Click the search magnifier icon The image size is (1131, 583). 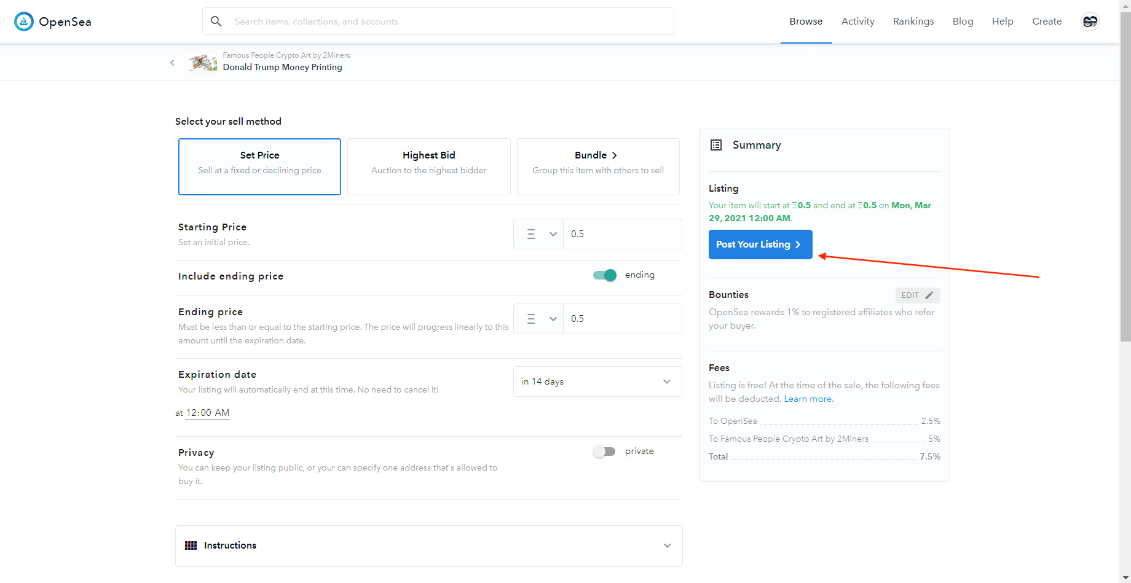click(216, 22)
